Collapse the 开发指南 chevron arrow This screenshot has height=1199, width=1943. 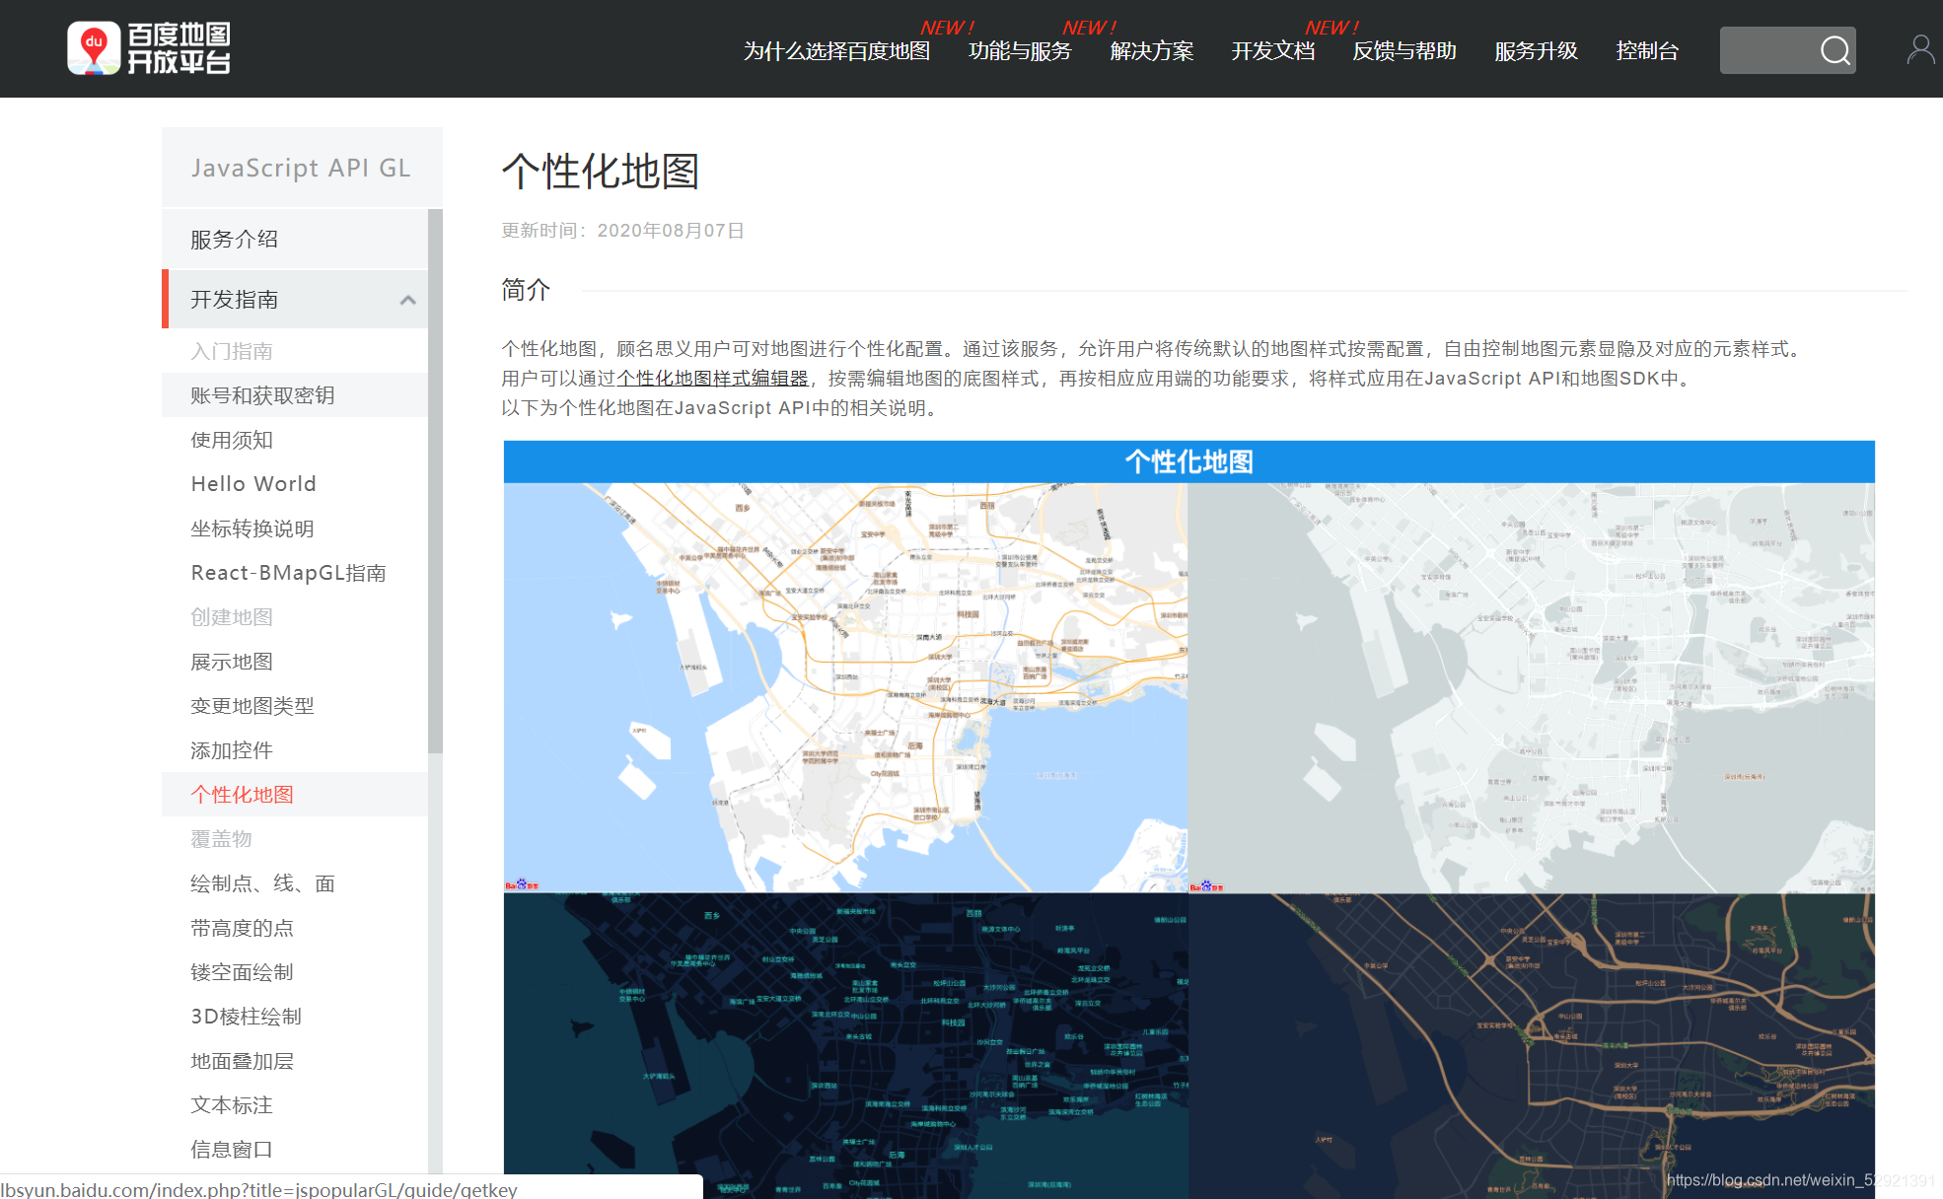pos(407,300)
